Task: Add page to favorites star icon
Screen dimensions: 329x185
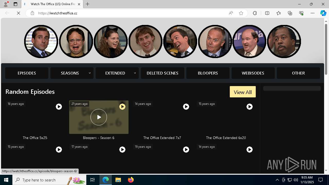Action: click(x=241, y=13)
